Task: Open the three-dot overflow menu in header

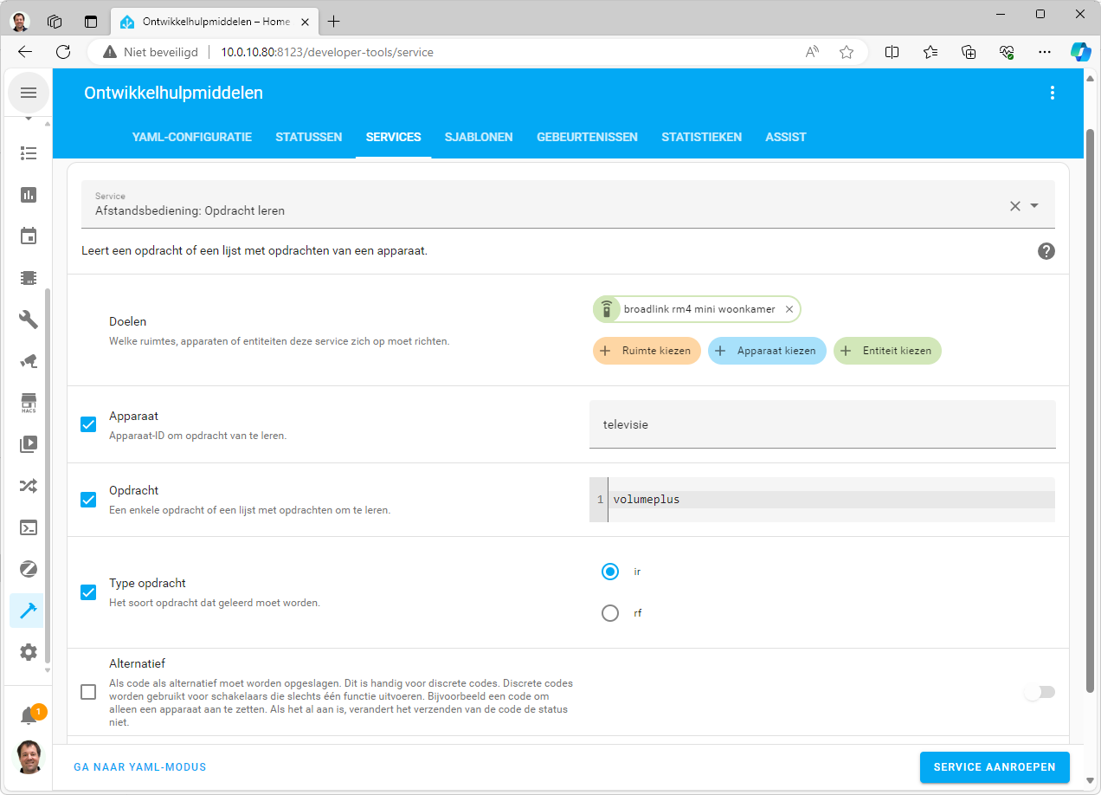Action: tap(1053, 93)
